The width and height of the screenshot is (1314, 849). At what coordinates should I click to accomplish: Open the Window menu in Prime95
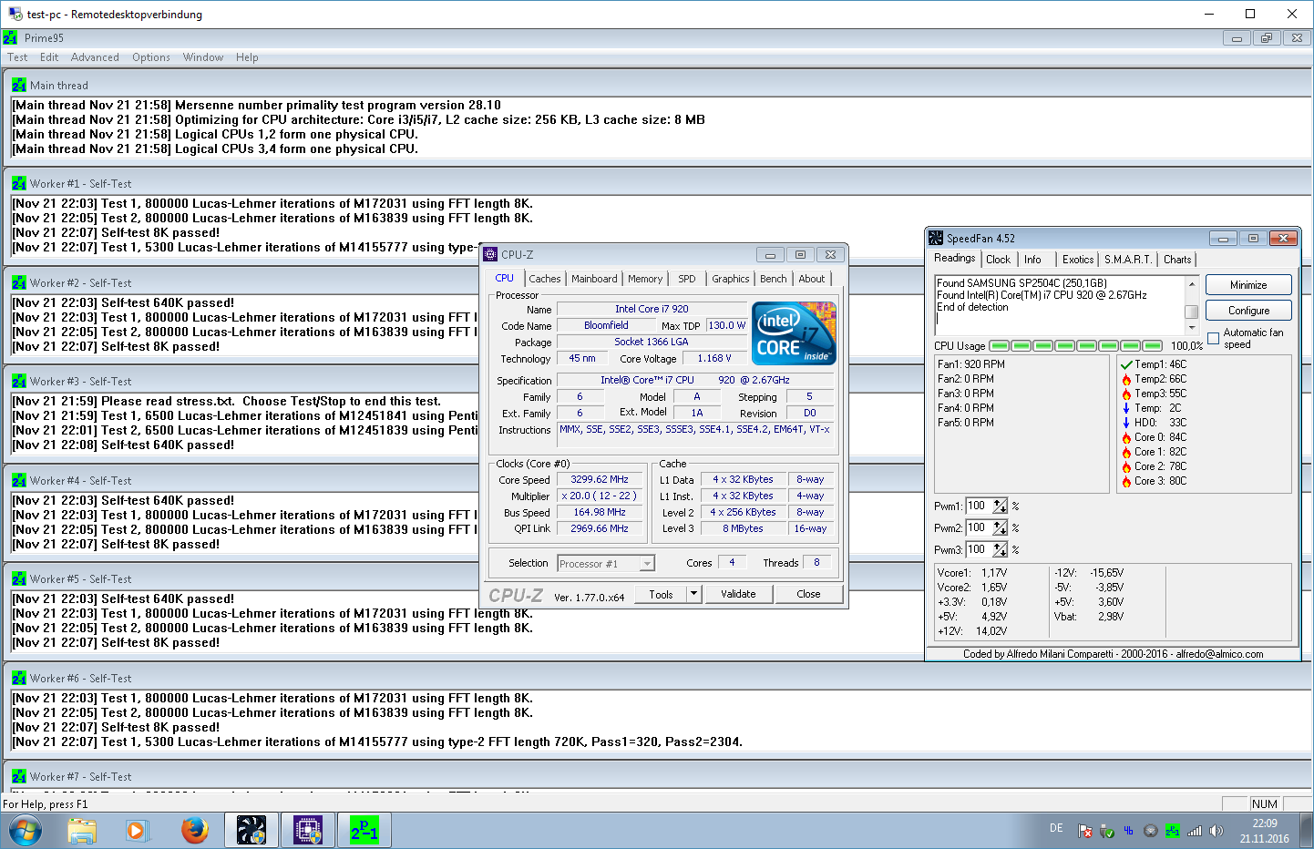coord(203,57)
